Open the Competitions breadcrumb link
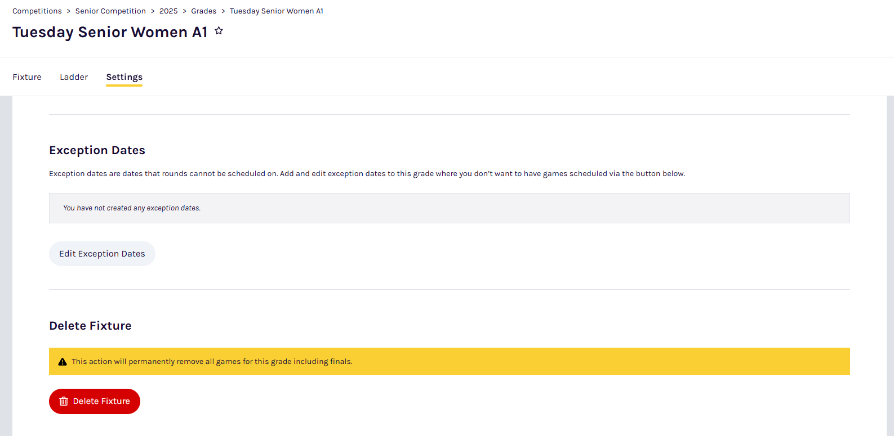This screenshot has width=894, height=436. point(37,11)
